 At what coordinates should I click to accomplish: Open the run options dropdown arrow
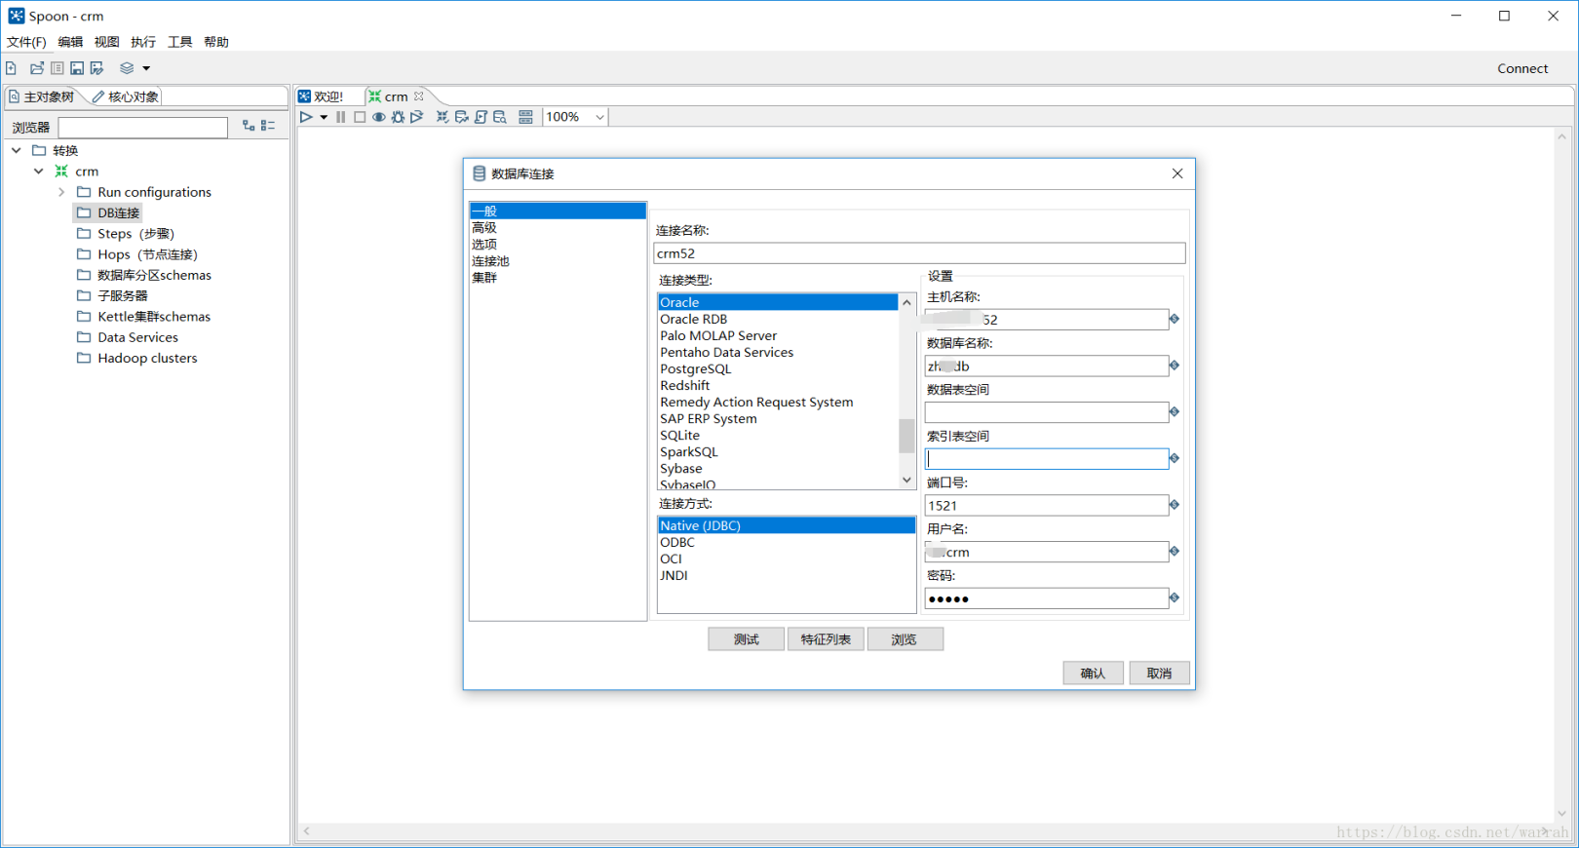(324, 117)
